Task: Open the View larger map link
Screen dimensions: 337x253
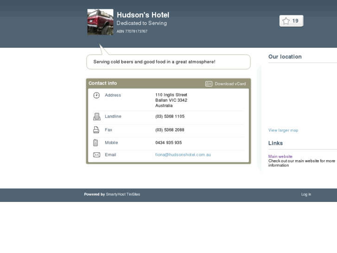Action: [x=283, y=130]
